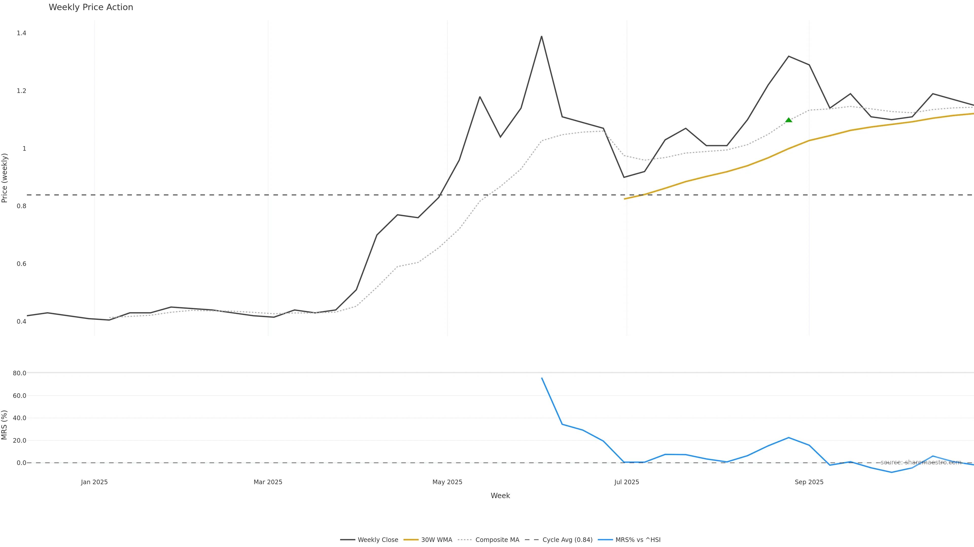Toggle the Cycle Avg (0.84) legend item
The width and height of the screenshot is (974, 547).
point(567,540)
